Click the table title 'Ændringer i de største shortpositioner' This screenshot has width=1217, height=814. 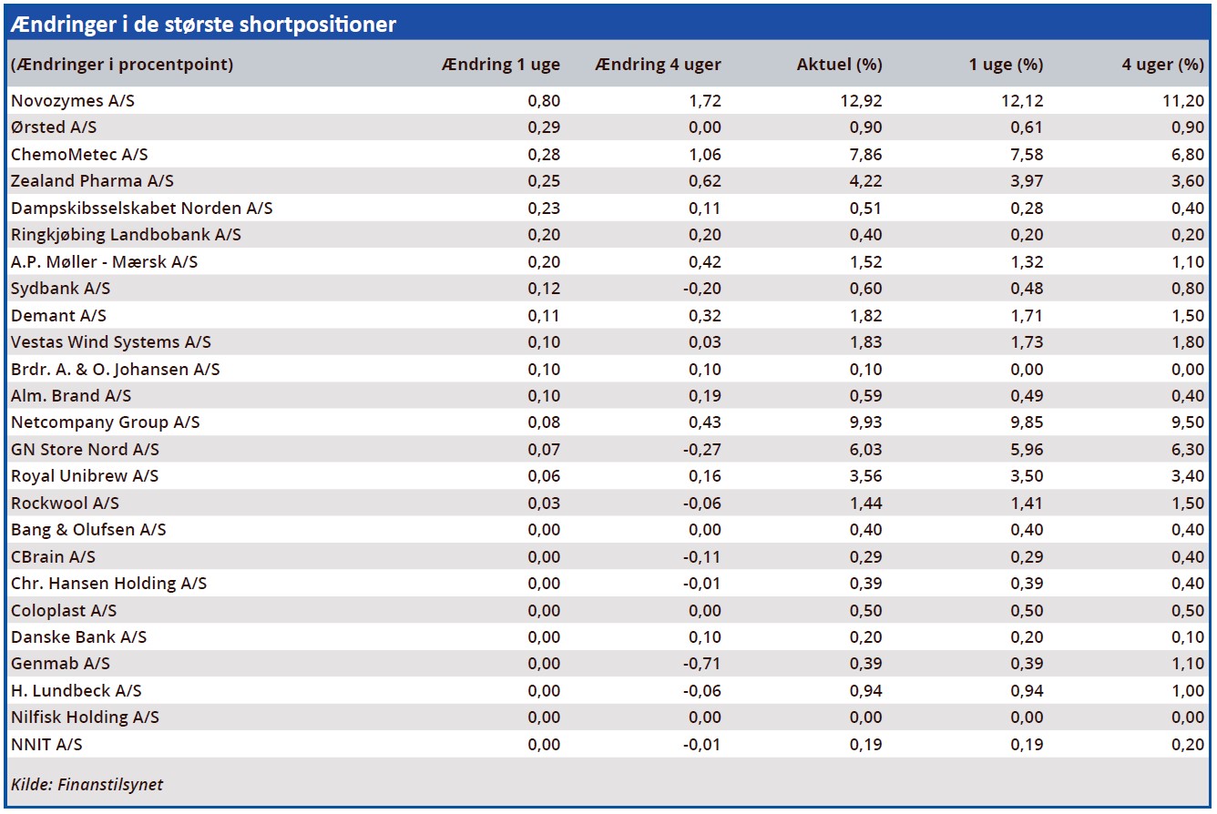pos(203,25)
